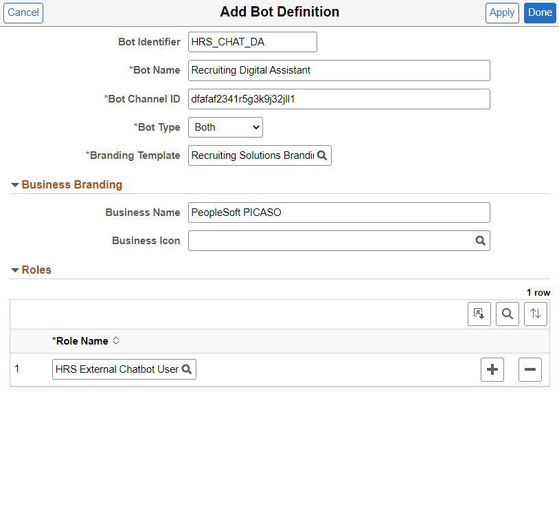This screenshot has width=559, height=522.
Task: Apply the bot definition changes
Action: click(502, 13)
